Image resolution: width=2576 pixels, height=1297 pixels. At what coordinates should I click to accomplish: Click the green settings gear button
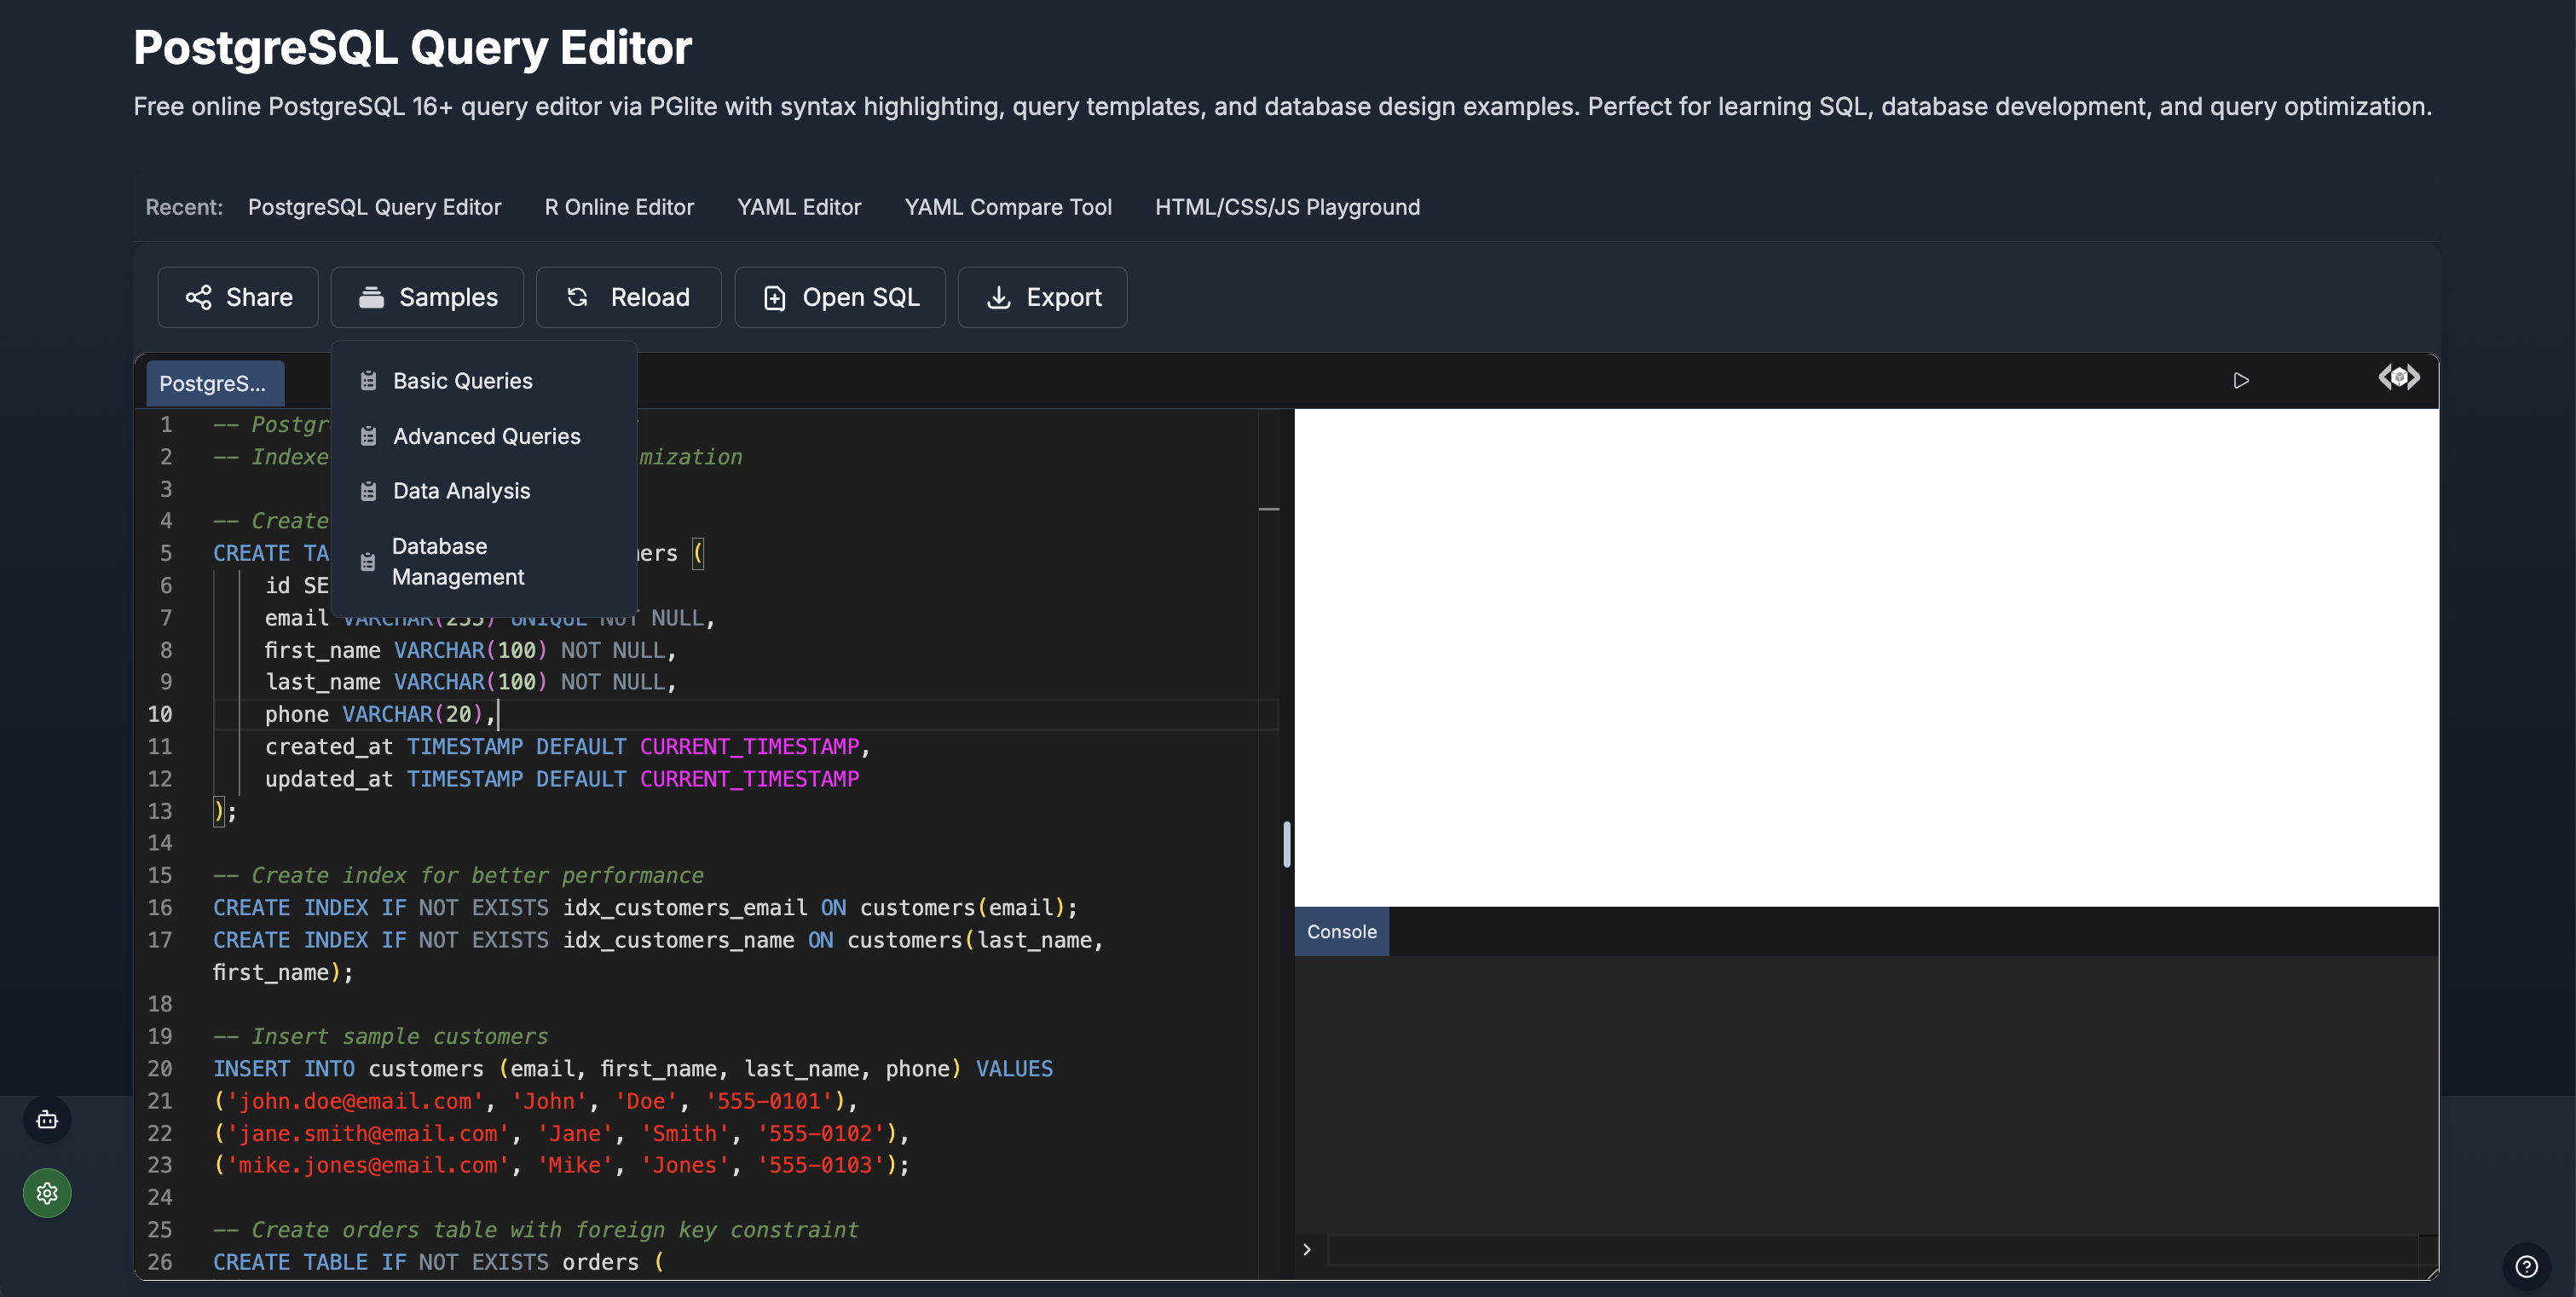click(x=47, y=1192)
